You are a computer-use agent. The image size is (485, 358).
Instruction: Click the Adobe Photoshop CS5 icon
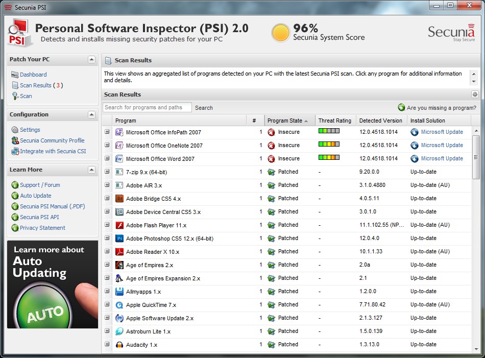pos(119,238)
